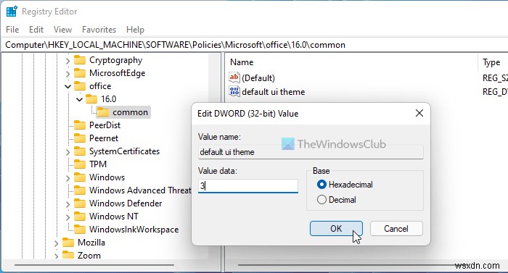The width and height of the screenshot is (508, 273).
Task: Click the Peernet folder icon
Action: pos(80,138)
